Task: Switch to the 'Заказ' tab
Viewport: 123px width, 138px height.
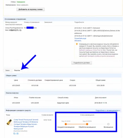Action: pos(7,70)
